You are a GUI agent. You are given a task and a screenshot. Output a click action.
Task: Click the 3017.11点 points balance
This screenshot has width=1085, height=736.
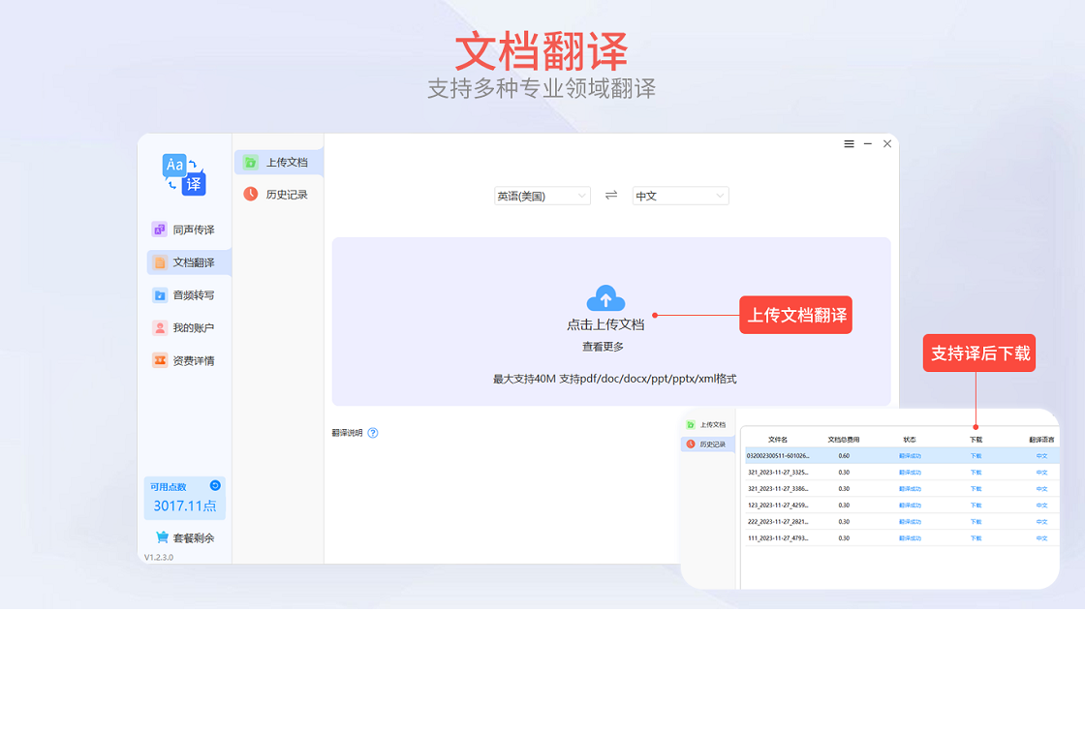click(185, 506)
